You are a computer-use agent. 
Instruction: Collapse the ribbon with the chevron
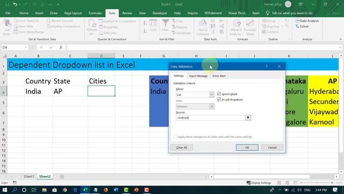click(x=340, y=39)
